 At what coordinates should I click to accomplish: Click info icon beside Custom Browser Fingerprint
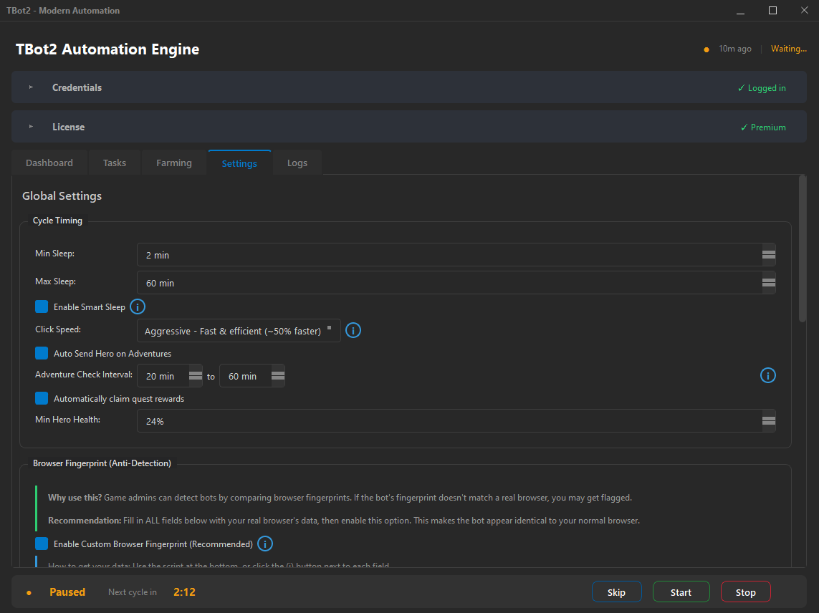point(265,544)
